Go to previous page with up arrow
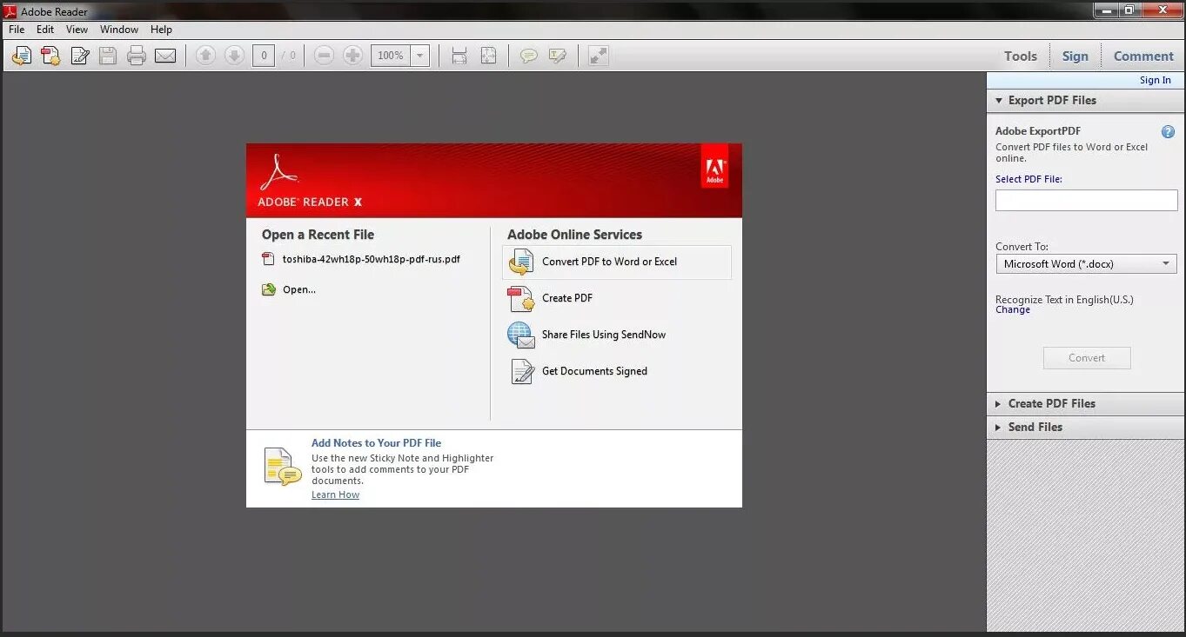 [205, 56]
